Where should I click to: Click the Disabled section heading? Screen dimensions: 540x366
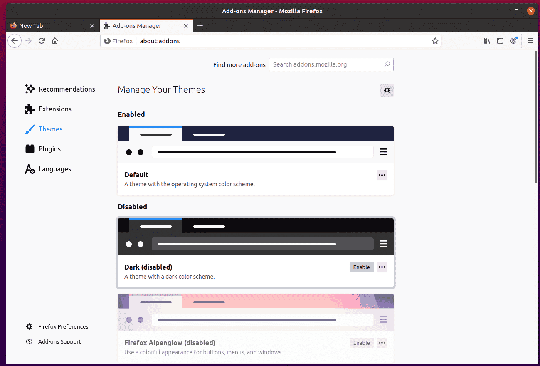132,207
